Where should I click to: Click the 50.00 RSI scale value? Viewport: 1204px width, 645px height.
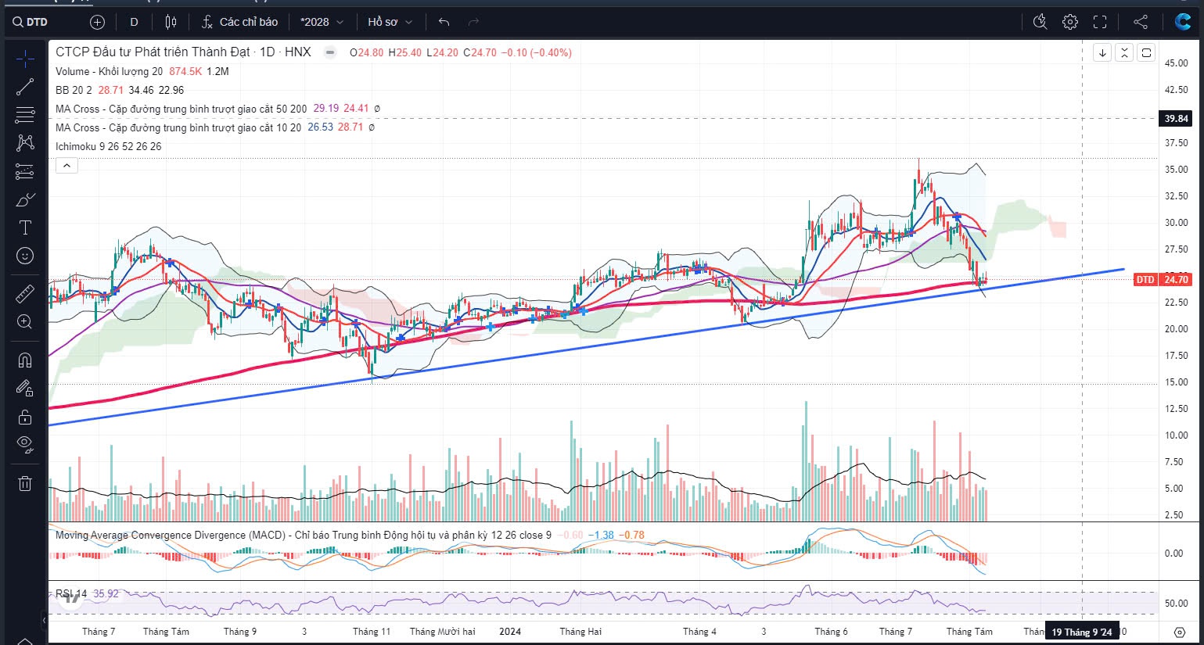coord(1176,604)
